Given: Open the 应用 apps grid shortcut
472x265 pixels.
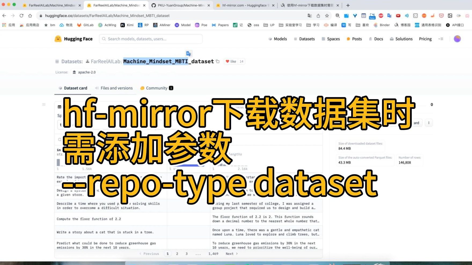Looking at the screenshot, I should pyautogui.click(x=9, y=25).
